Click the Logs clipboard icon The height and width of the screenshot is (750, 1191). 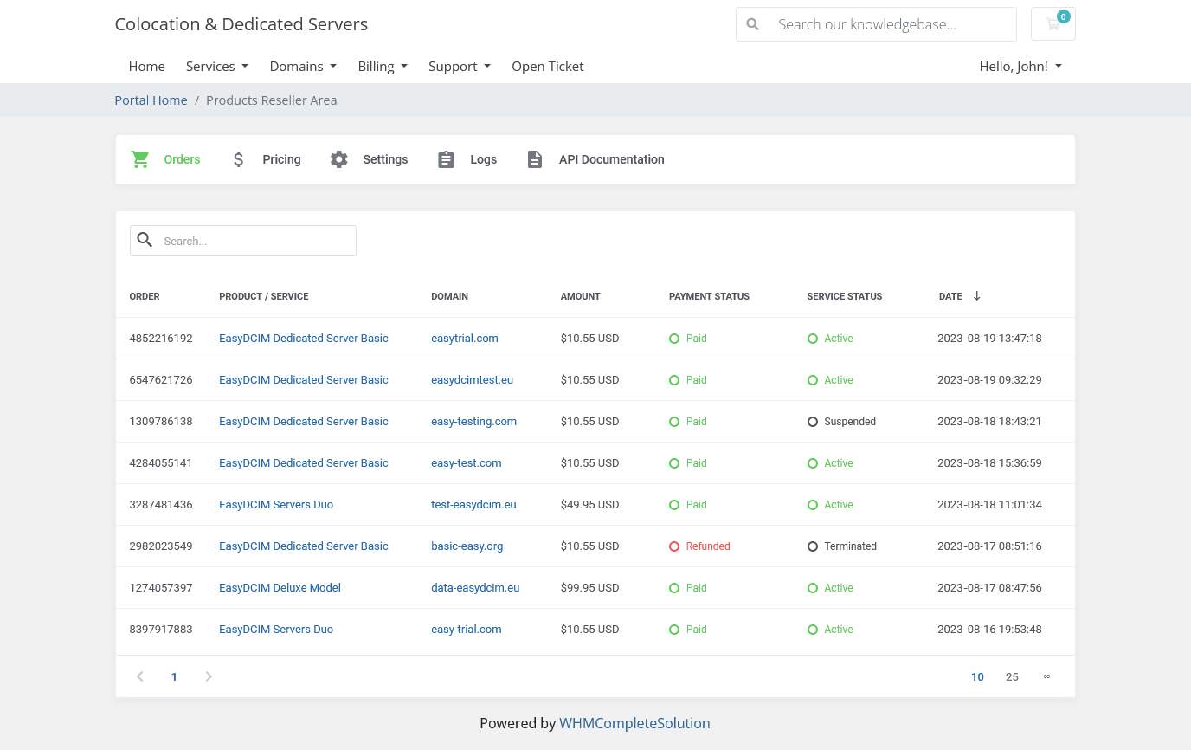[x=447, y=159]
